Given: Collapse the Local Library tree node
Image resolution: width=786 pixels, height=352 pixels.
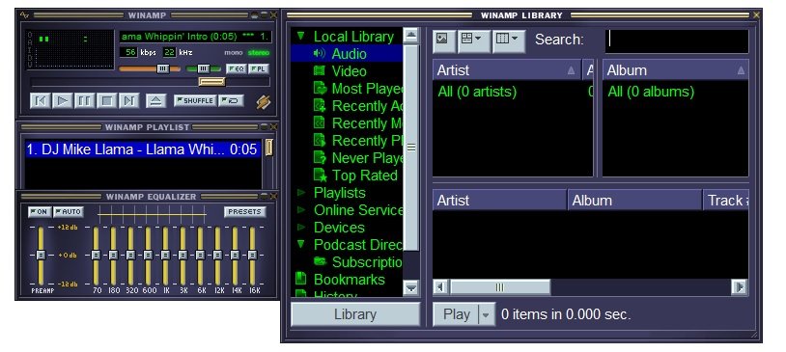Looking at the screenshot, I should (300, 36).
